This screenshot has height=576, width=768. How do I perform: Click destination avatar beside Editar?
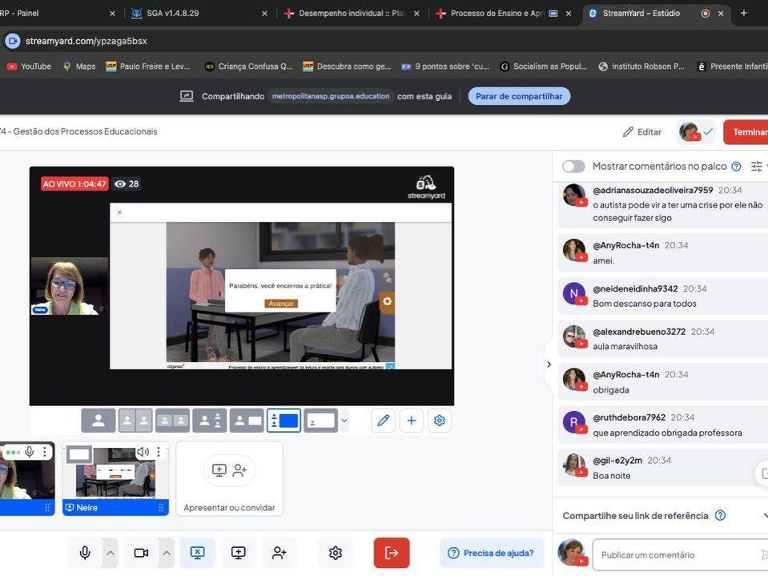point(695,131)
